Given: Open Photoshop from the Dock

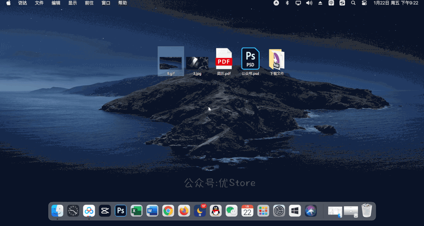Looking at the screenshot, I should click(x=121, y=211).
